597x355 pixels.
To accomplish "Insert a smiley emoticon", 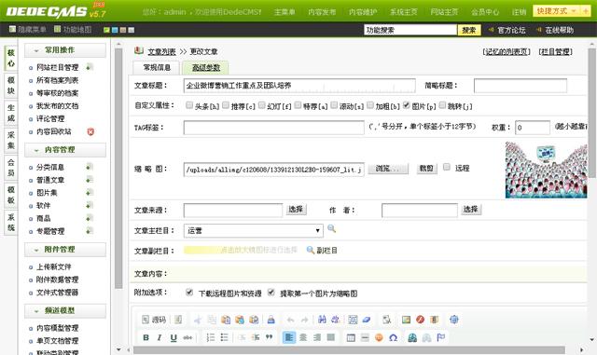I will point(379,337).
